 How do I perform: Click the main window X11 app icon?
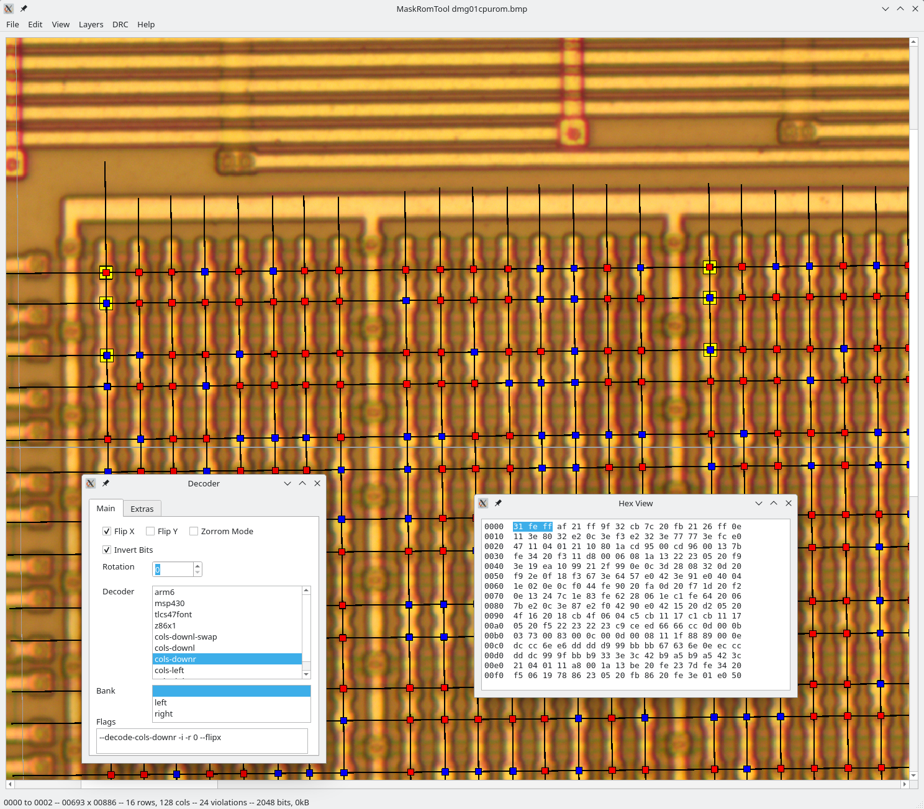coord(9,9)
